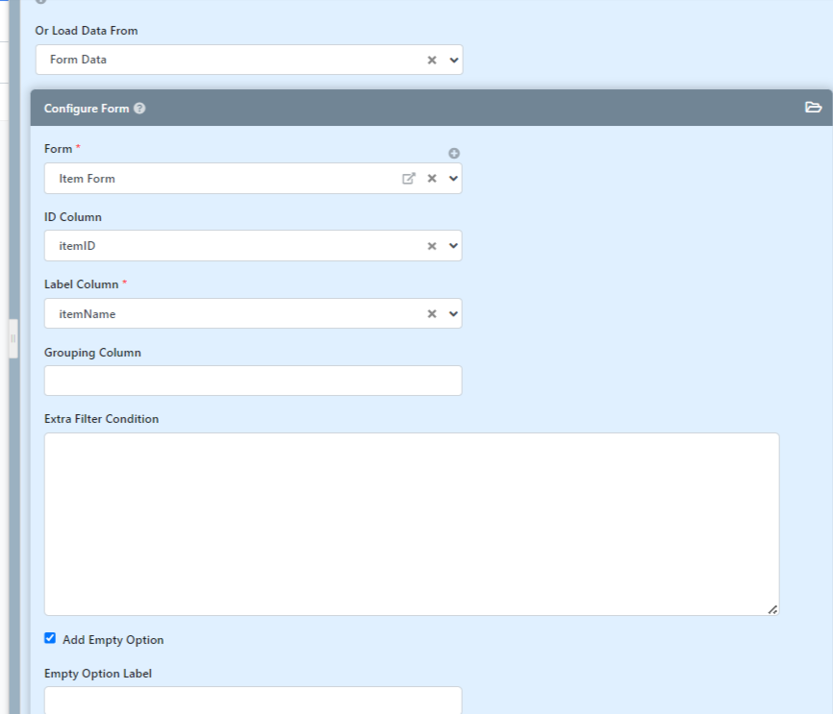Viewport: 833px width, 714px height.
Task: Toggle the Add Empty Option checkbox
Action: click(x=50, y=638)
